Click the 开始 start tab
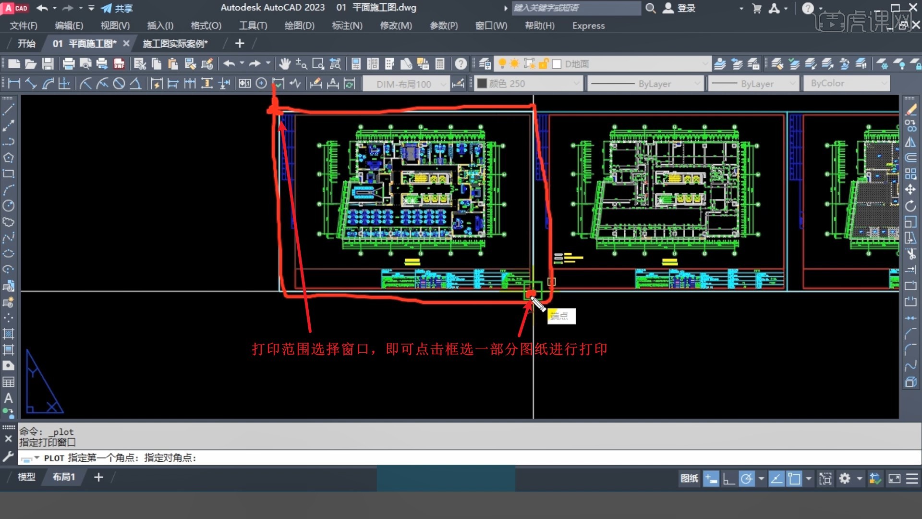 point(26,44)
